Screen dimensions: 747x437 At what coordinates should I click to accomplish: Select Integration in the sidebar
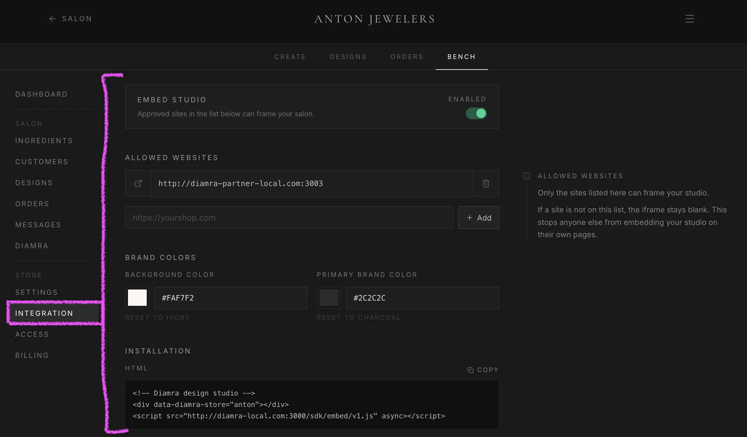click(53, 314)
